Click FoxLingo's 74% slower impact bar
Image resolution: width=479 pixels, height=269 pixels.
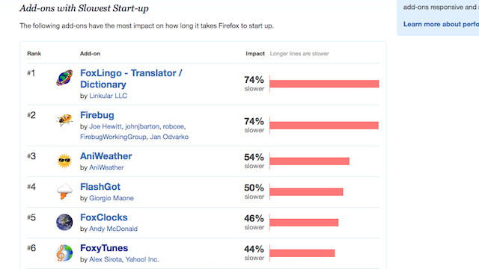(x=324, y=84)
